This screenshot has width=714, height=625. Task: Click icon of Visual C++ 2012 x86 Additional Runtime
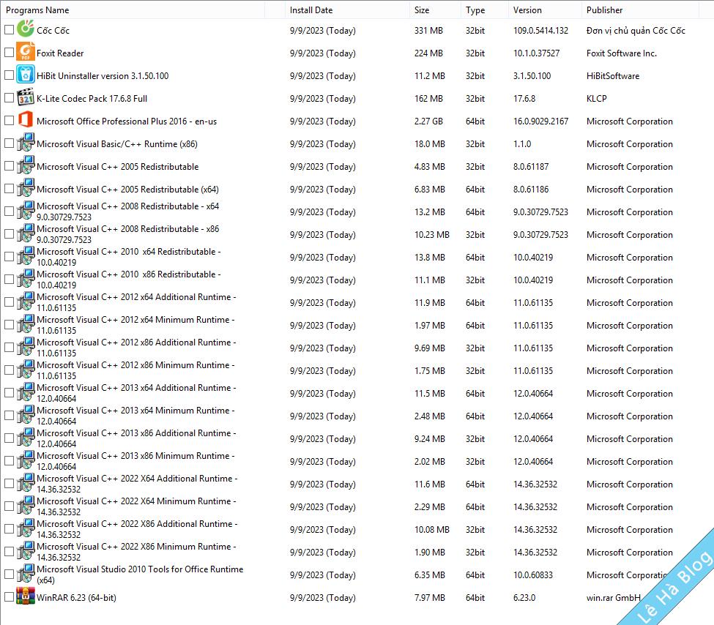(26, 347)
